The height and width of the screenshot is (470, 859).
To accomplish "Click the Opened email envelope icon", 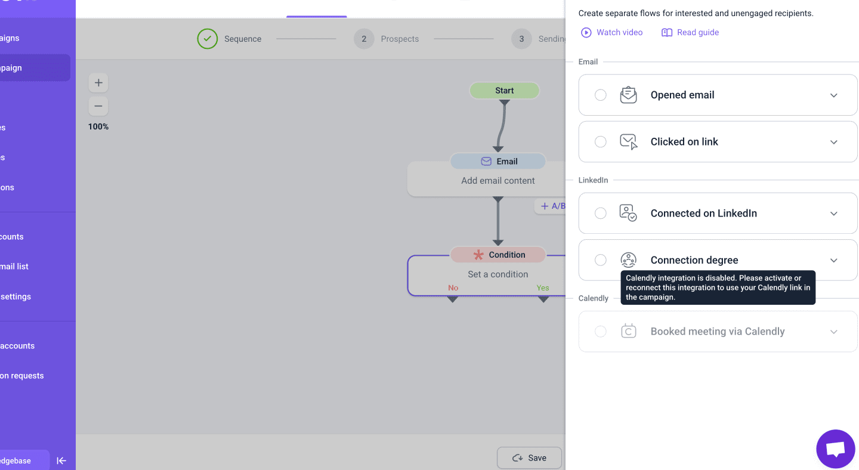I will point(628,95).
